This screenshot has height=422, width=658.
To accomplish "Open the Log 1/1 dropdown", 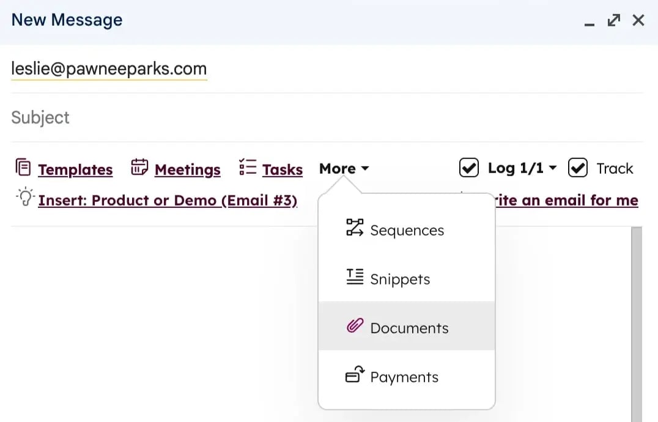I will click(522, 168).
